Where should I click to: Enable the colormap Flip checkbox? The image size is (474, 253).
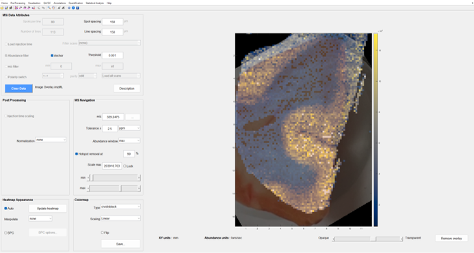[x=102, y=233]
